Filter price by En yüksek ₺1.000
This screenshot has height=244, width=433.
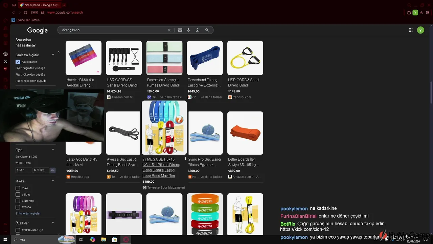point(26,157)
